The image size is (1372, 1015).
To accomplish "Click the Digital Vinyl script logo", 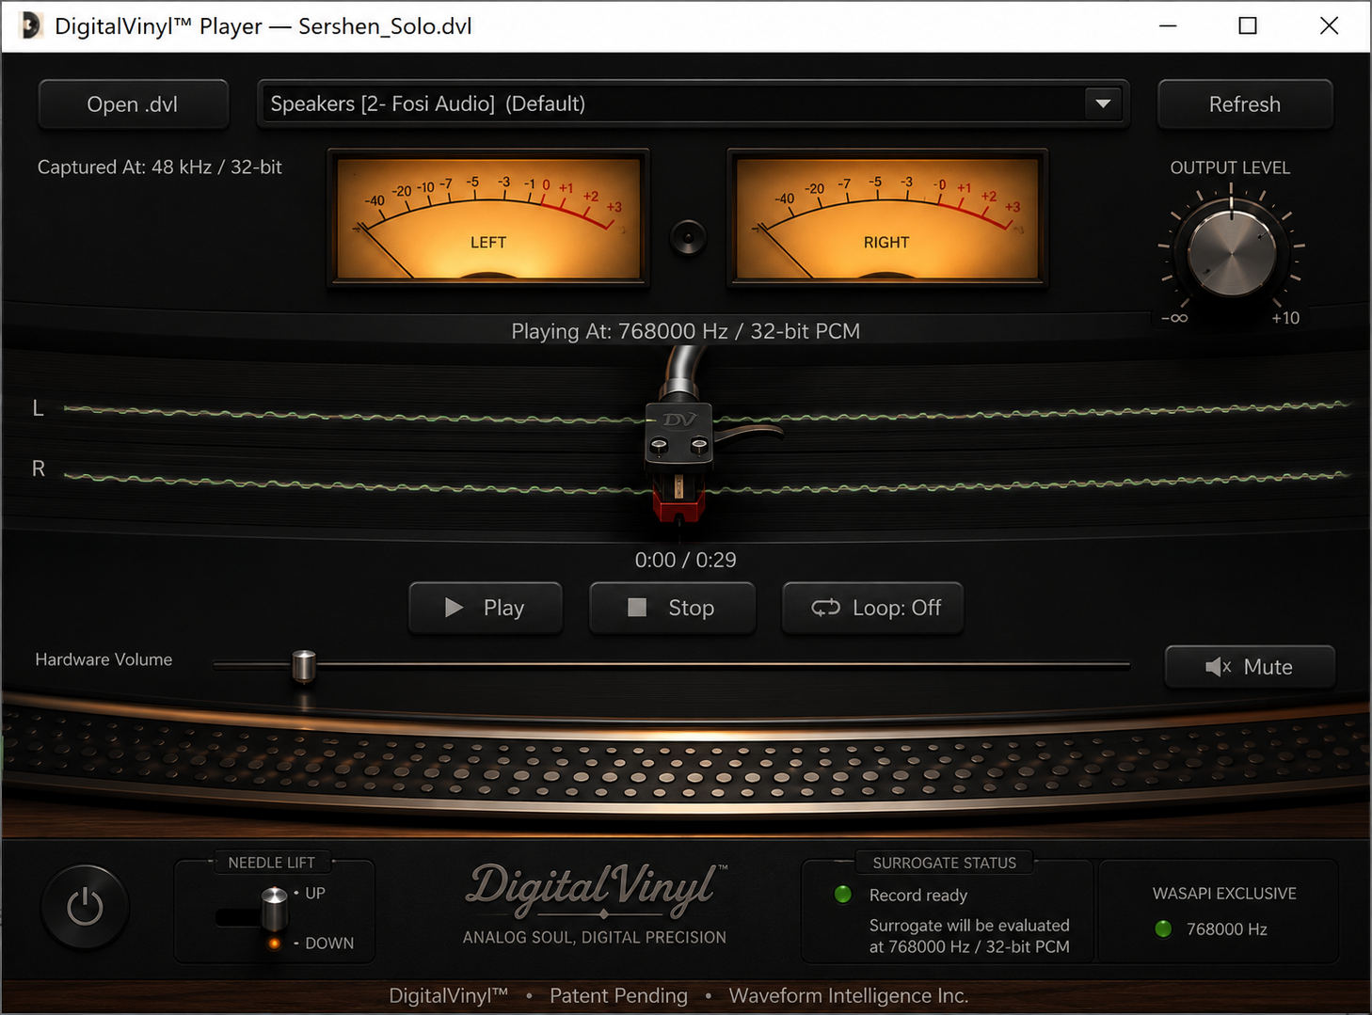I will (x=597, y=889).
